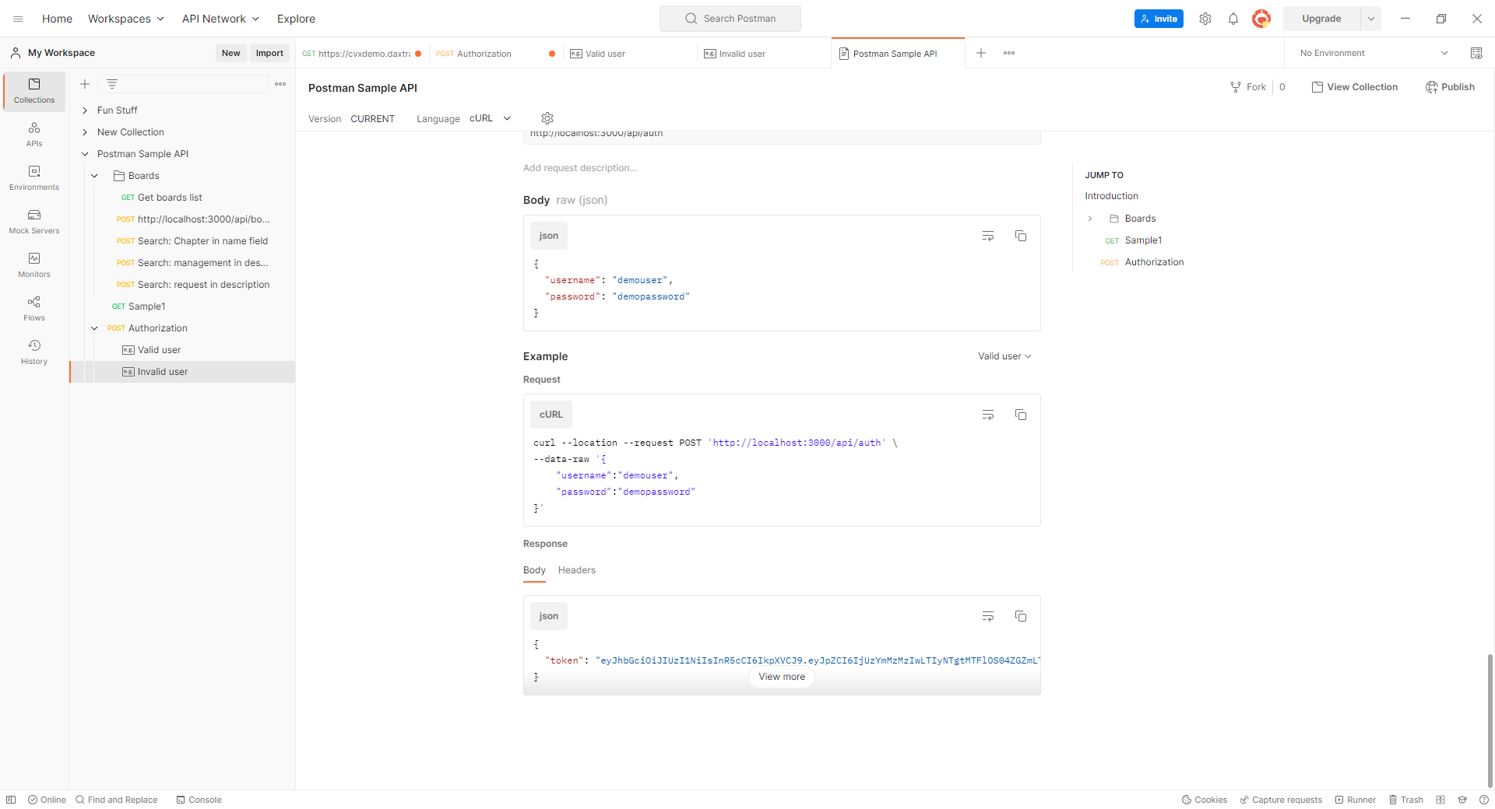Open the Collections sidebar panel

click(34, 91)
